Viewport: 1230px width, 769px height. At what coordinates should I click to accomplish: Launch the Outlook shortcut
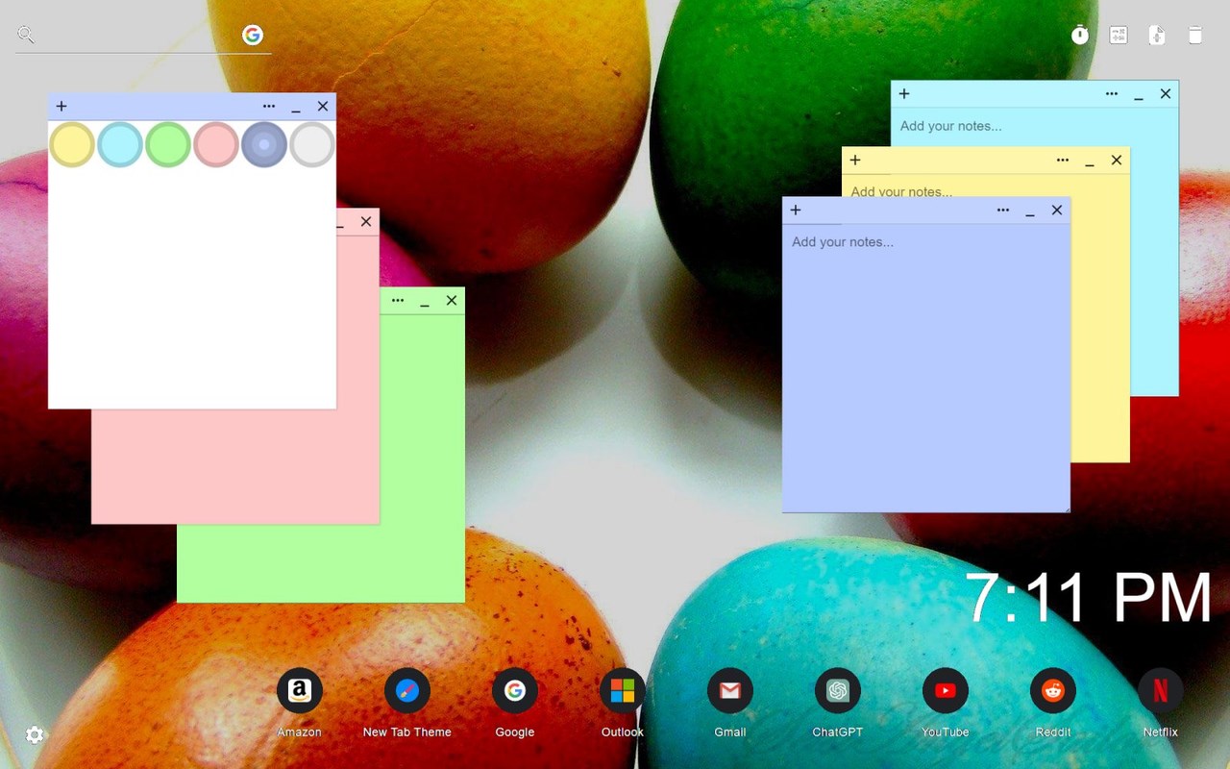tap(623, 690)
